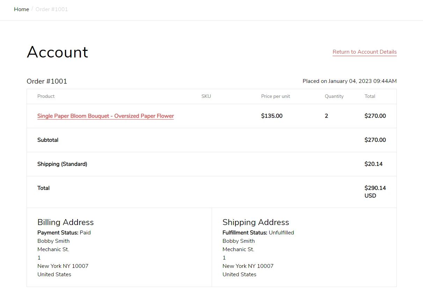Select the Order #1001 heading above the table
423x294 pixels.
tap(47, 81)
